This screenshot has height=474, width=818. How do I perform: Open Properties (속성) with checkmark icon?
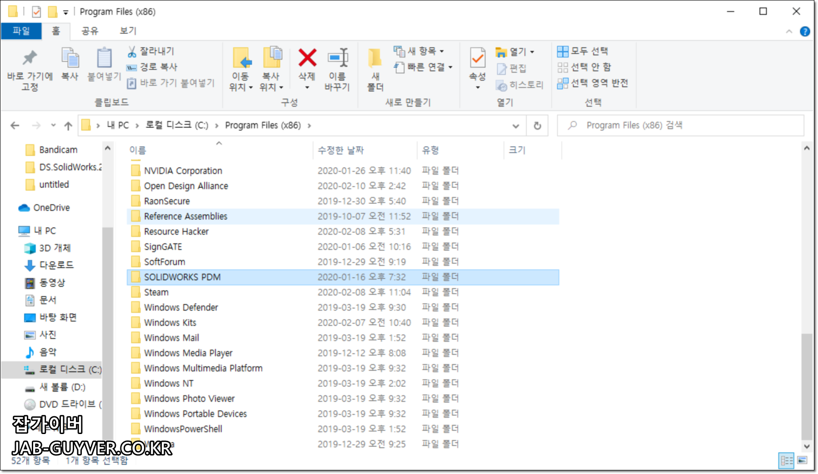click(477, 58)
